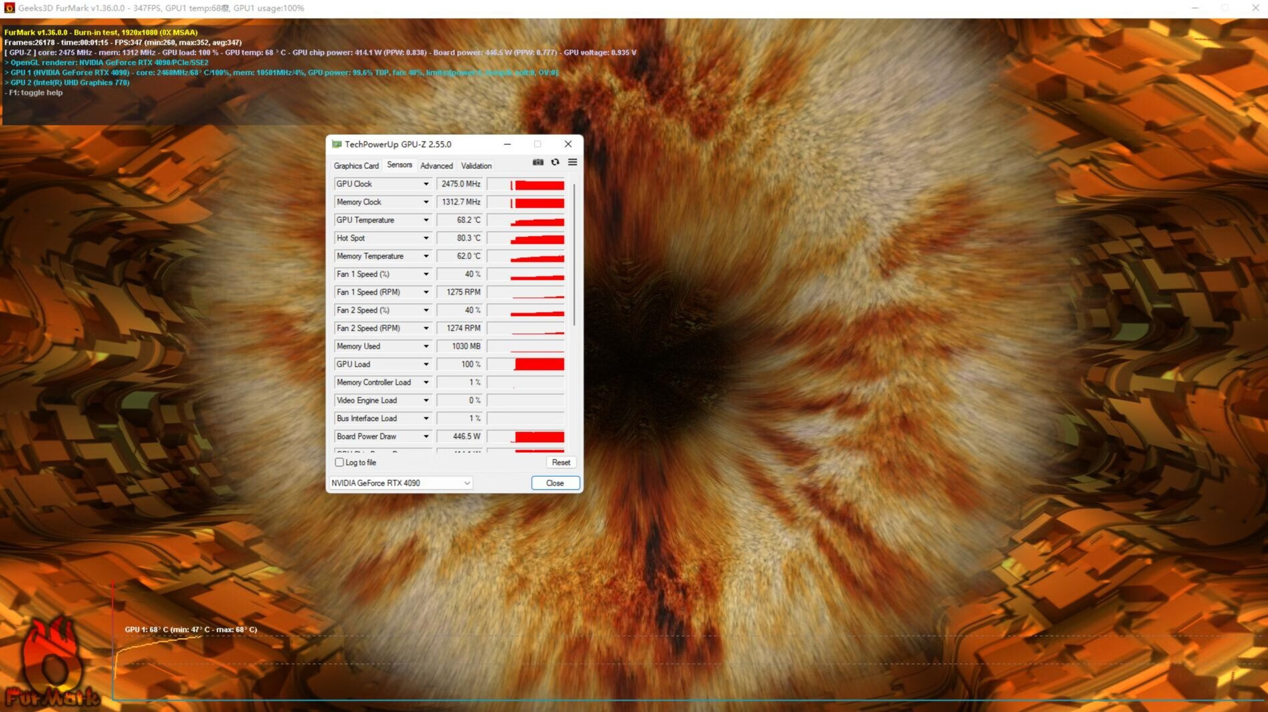Viewport: 1268px width, 712px height.
Task: Open the NVIDIA GeForce RTX 4090 GPU selector
Action: coord(401,483)
